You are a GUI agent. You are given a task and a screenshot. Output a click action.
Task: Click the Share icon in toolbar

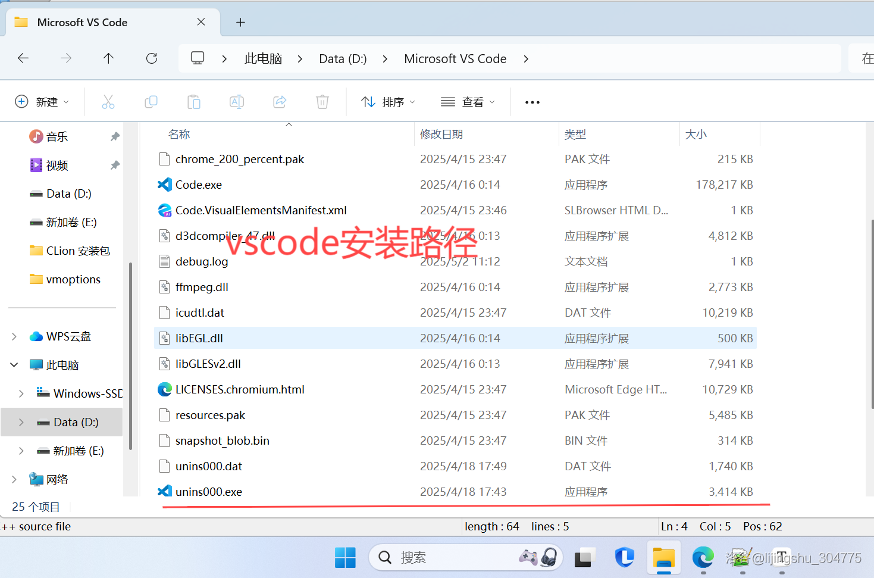[x=280, y=102]
